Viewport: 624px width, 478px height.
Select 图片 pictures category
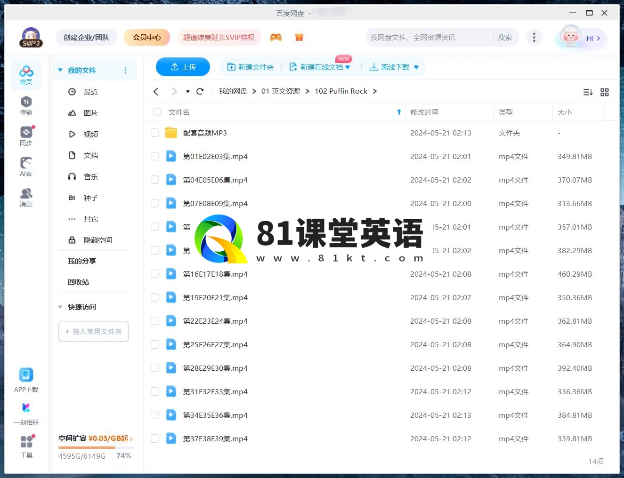[91, 113]
